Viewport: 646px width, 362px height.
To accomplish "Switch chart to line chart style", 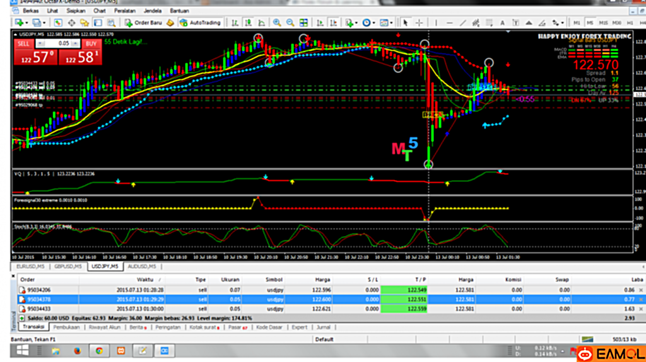I will (x=262, y=23).
